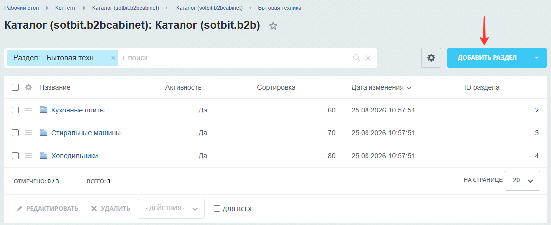Click sort value 70 cell
551x225 pixels.
(332, 133)
